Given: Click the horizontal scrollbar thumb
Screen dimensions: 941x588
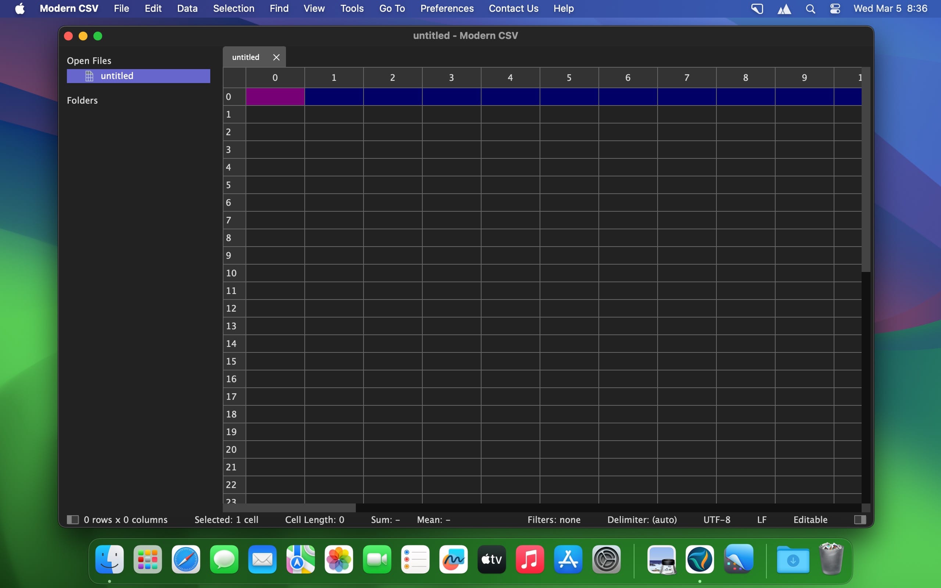Looking at the screenshot, I should point(289,508).
